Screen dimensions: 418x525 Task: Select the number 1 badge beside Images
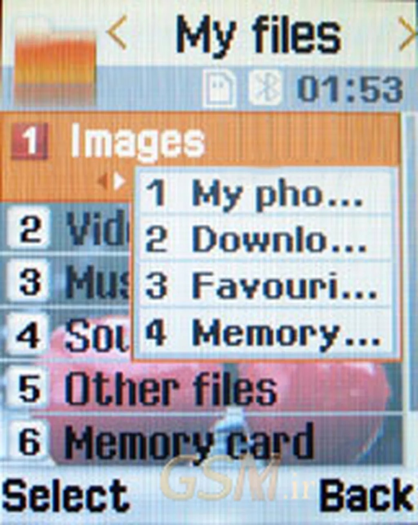pyautogui.click(x=30, y=141)
